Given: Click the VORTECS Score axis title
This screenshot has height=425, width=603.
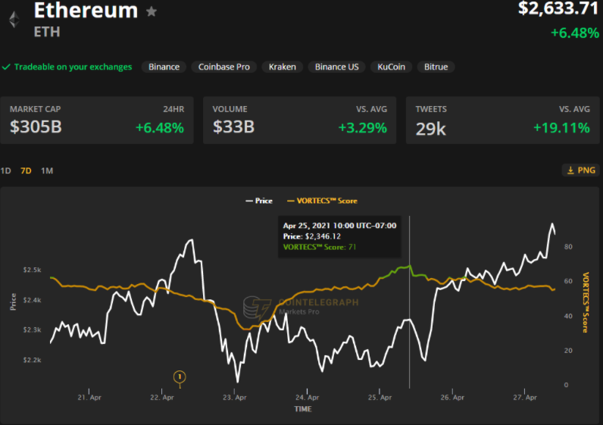Looking at the screenshot, I should (x=586, y=302).
